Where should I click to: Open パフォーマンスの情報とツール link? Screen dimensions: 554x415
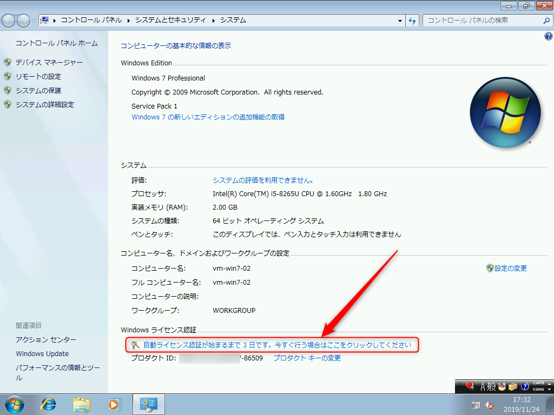click(58, 373)
